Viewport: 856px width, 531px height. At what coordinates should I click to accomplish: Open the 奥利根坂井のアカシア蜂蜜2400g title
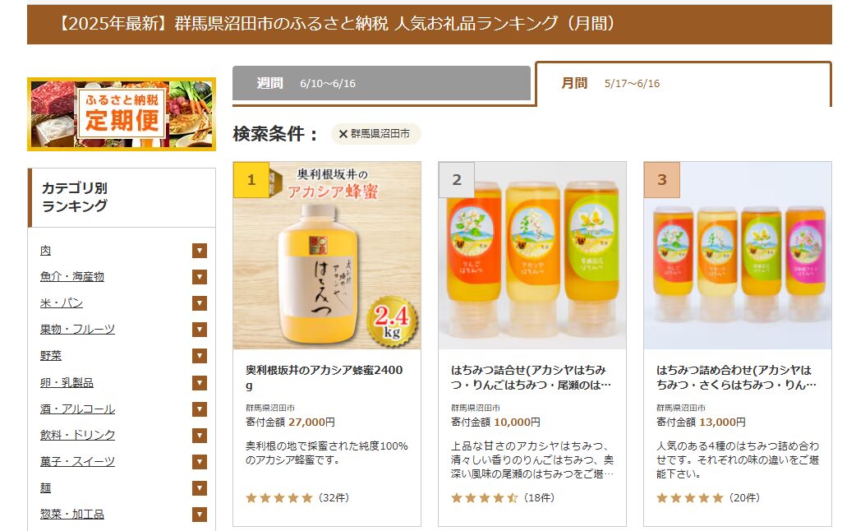pyautogui.click(x=324, y=377)
